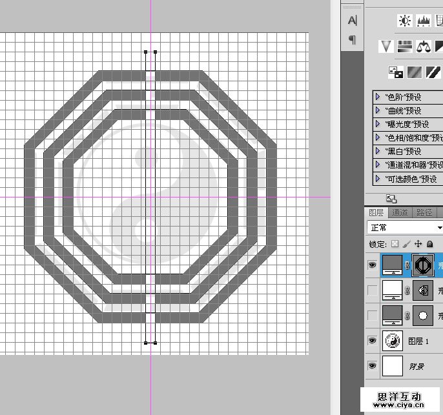Viewport: 443px width, 415px height.
Task: Select the 图层 1 layer name
Action: 420,341
